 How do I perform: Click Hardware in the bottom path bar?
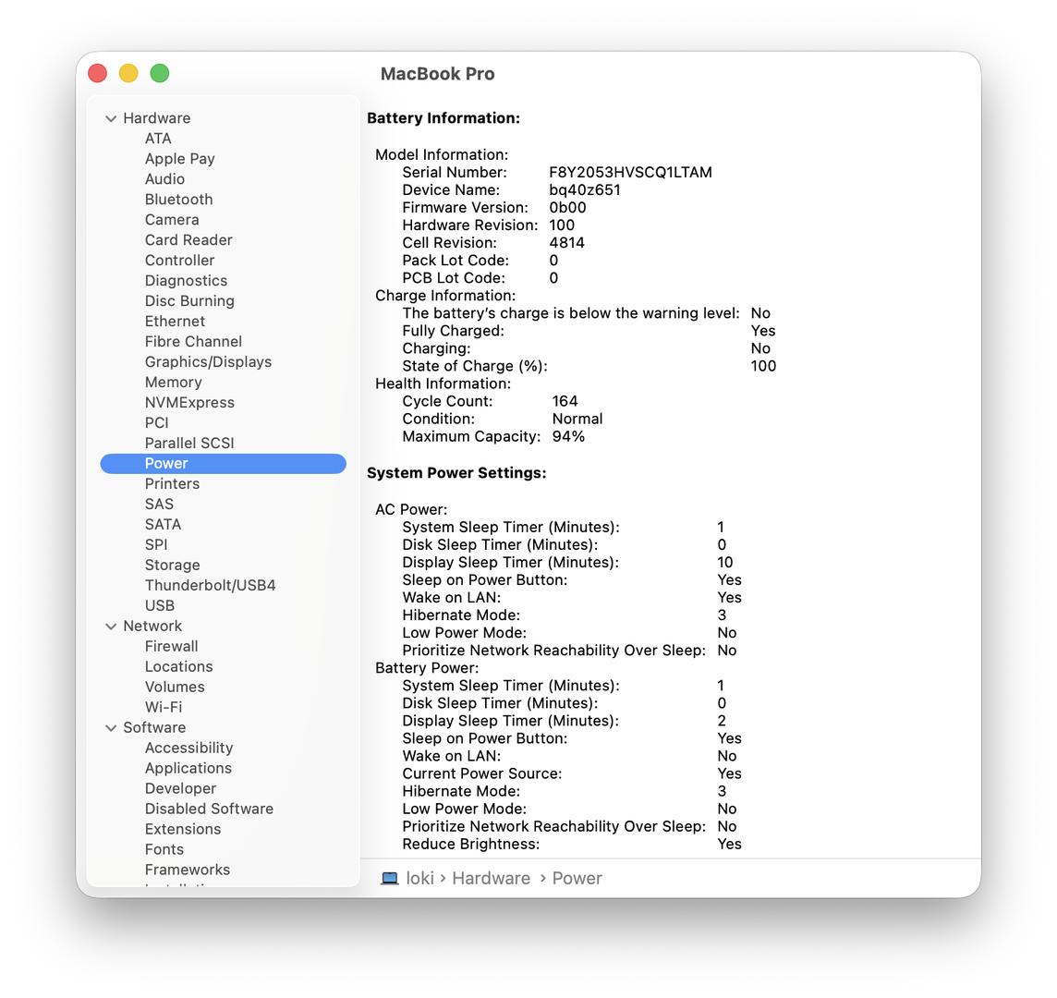click(491, 878)
